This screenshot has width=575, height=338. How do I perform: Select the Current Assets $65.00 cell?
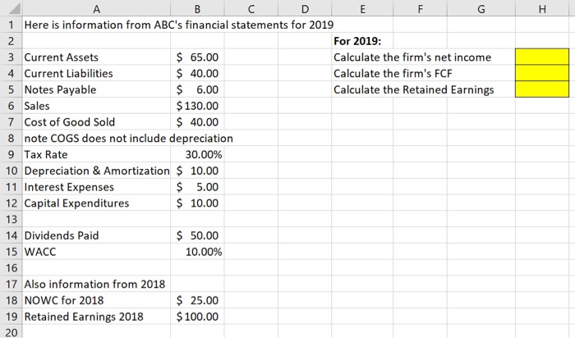tap(197, 57)
